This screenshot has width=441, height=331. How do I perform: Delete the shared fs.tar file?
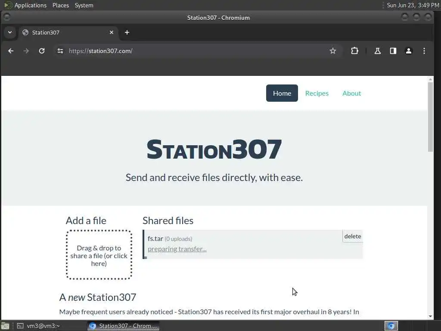(353, 236)
